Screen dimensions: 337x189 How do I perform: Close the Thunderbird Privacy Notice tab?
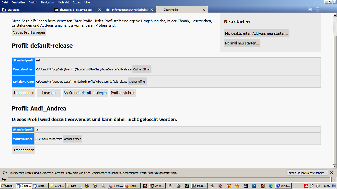pyautogui.click(x=99, y=10)
